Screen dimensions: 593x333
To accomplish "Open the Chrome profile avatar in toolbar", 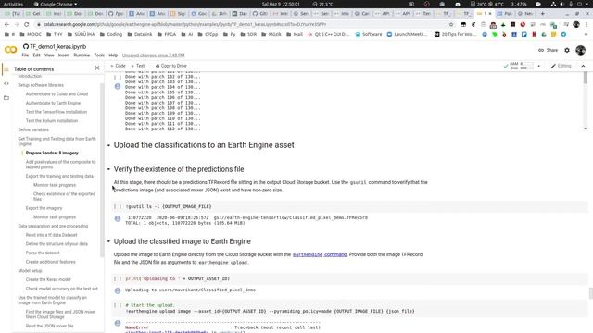I will point(576,24).
